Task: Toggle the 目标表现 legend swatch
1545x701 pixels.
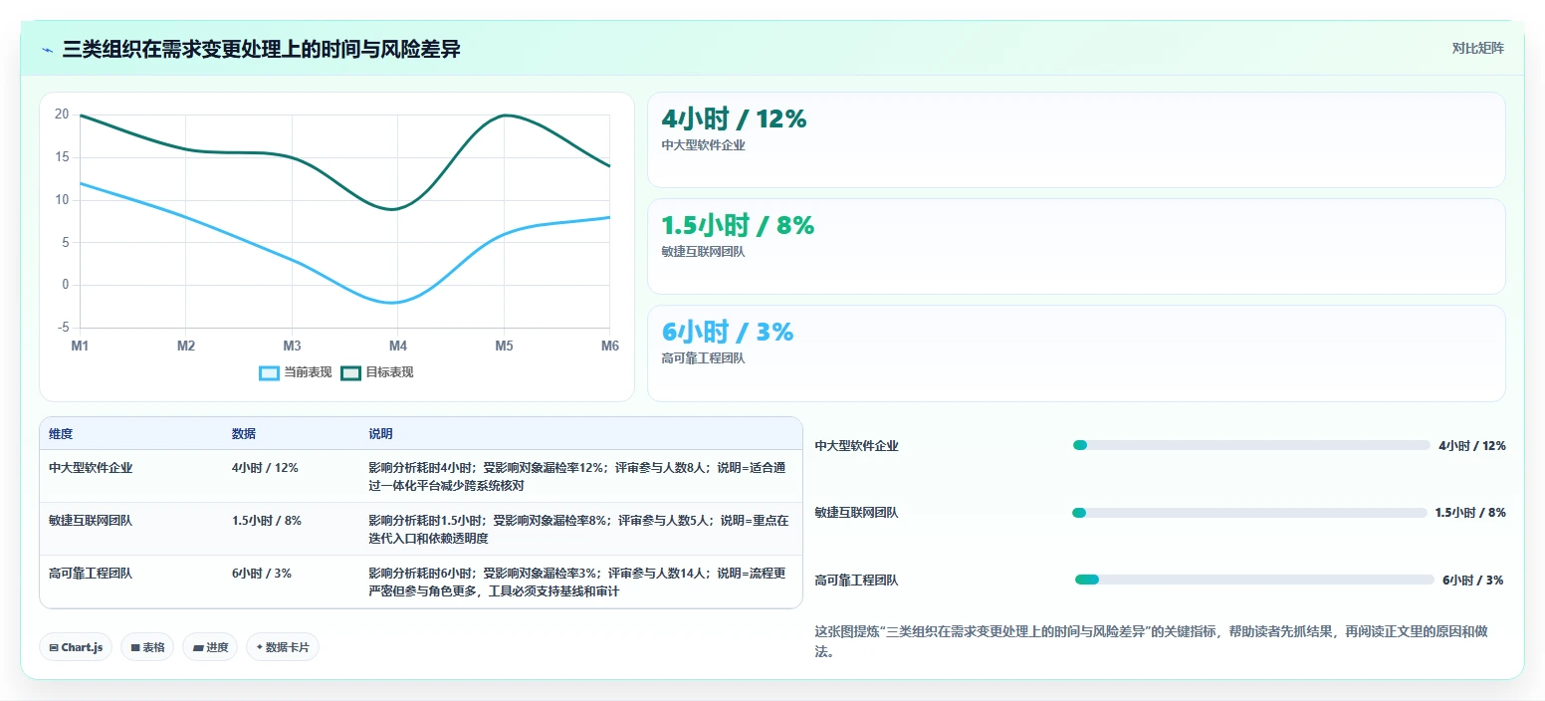Action: pos(350,372)
